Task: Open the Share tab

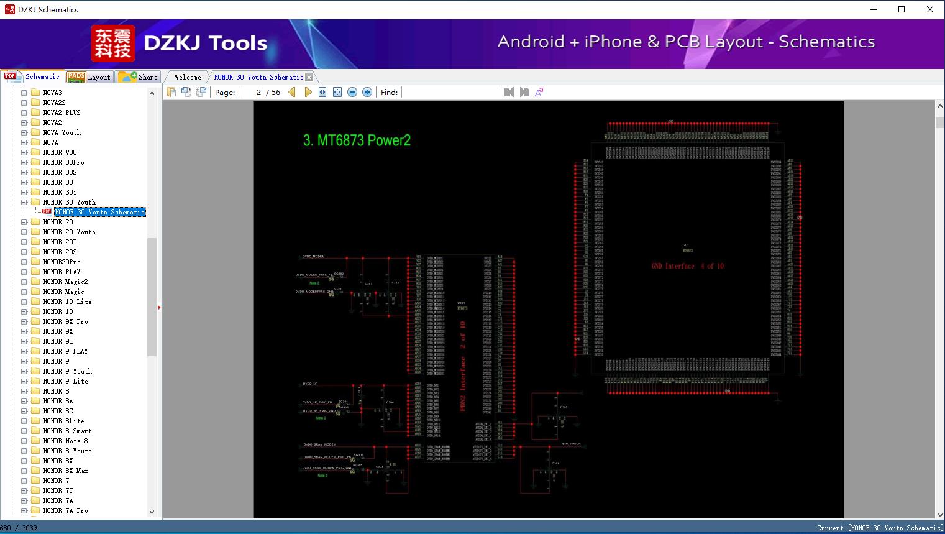Action: [139, 77]
